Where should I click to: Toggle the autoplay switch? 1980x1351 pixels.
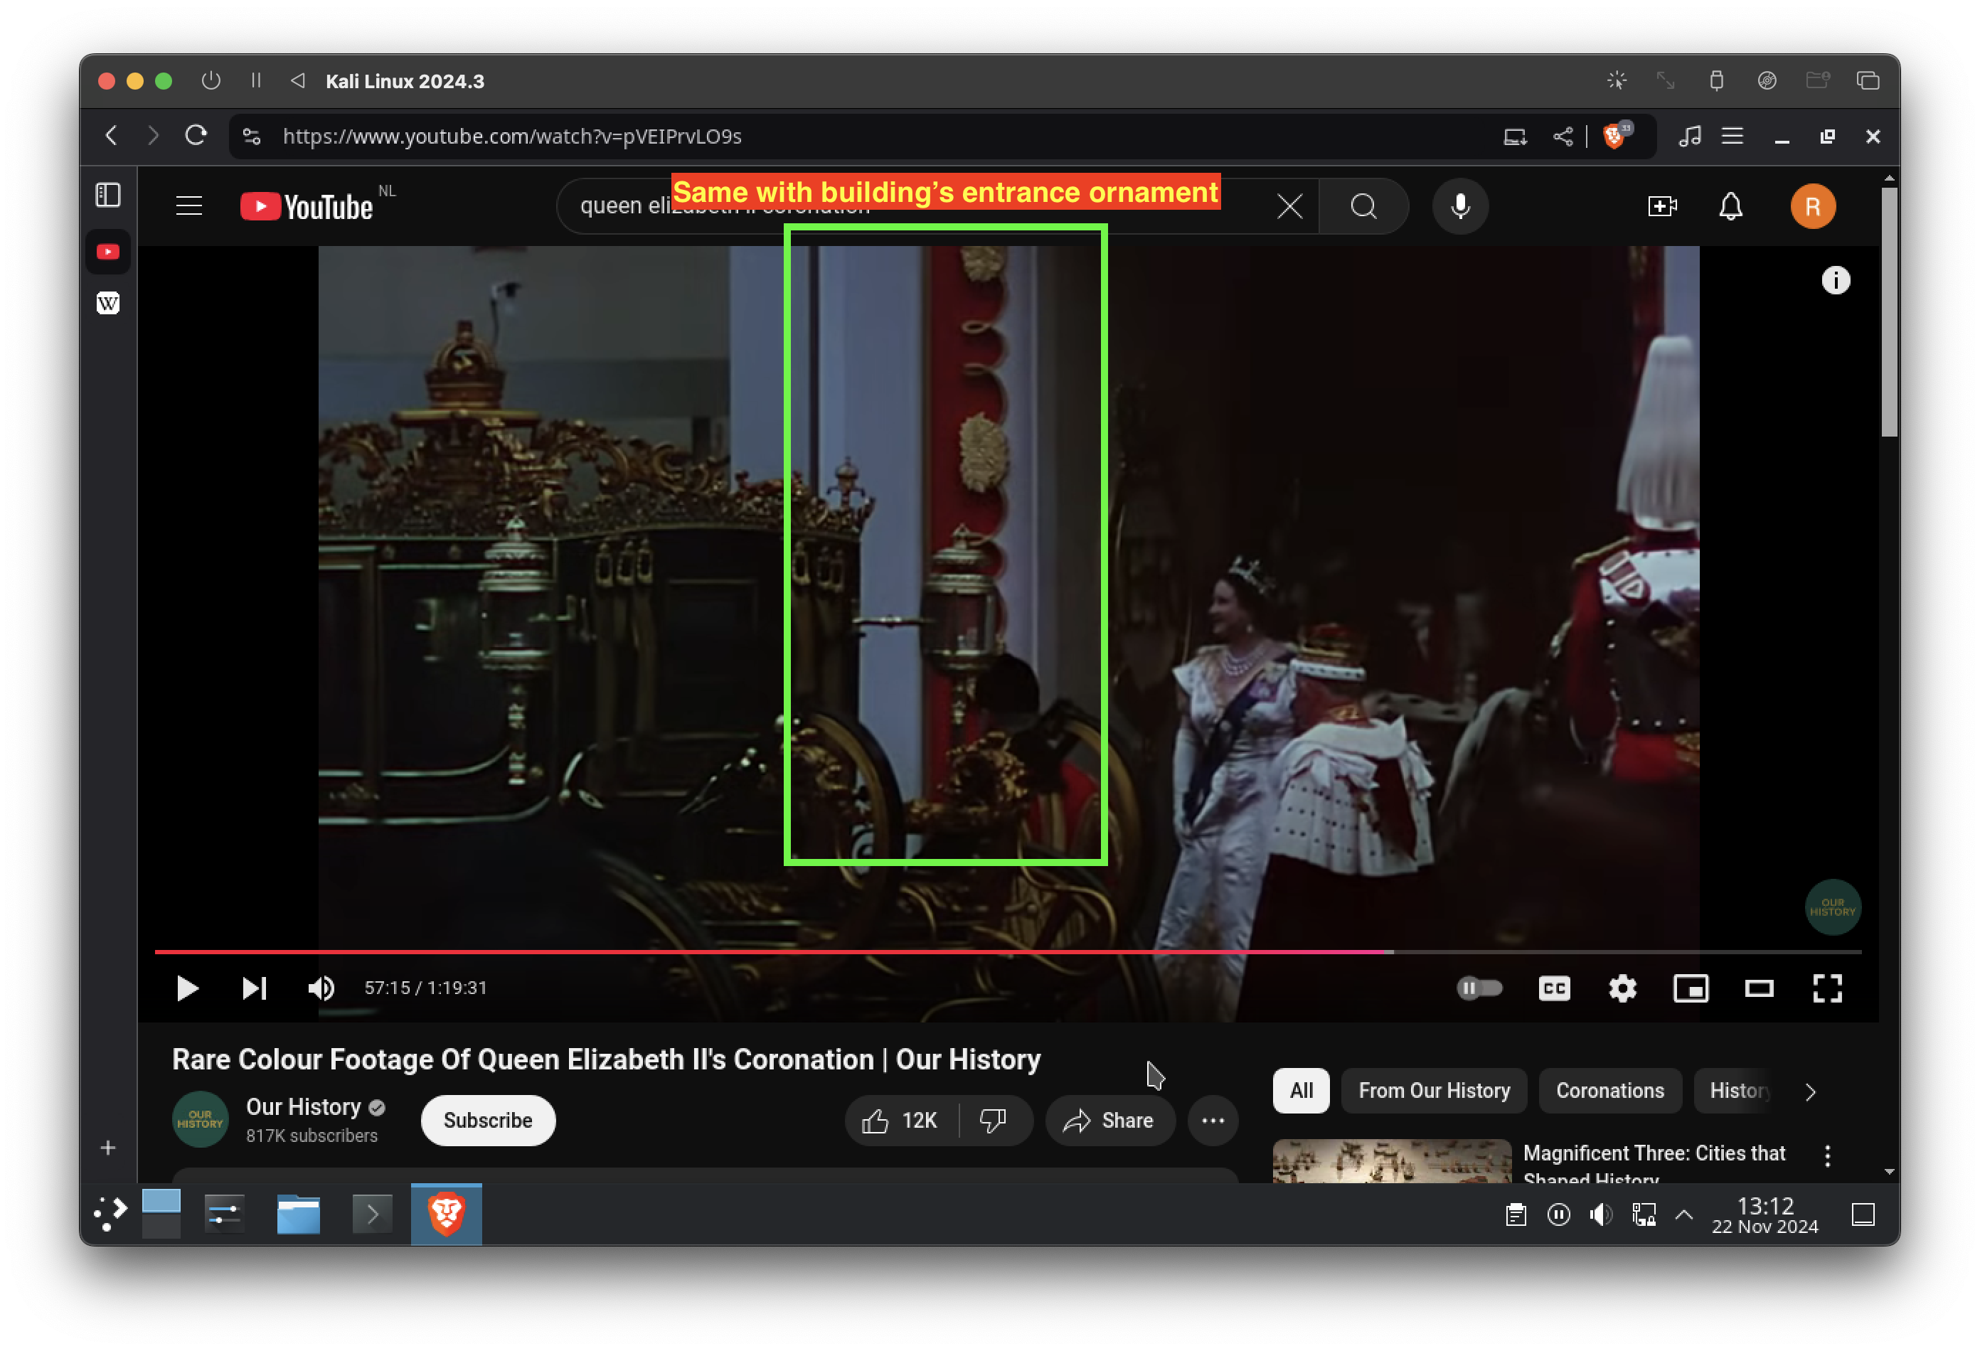(1480, 988)
